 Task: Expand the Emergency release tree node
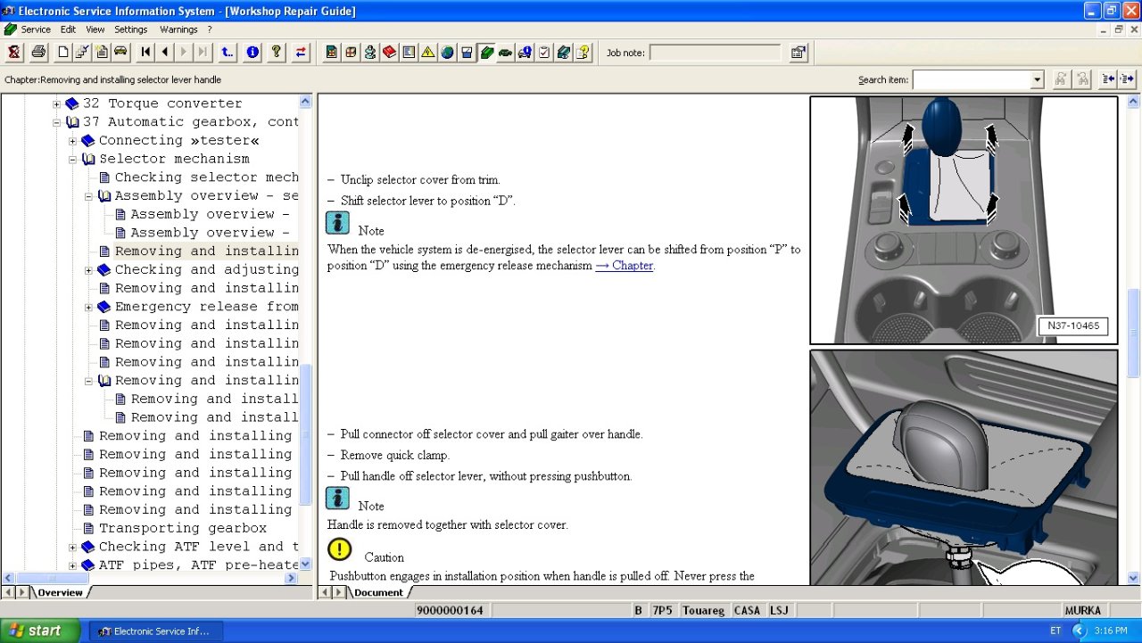tap(89, 308)
